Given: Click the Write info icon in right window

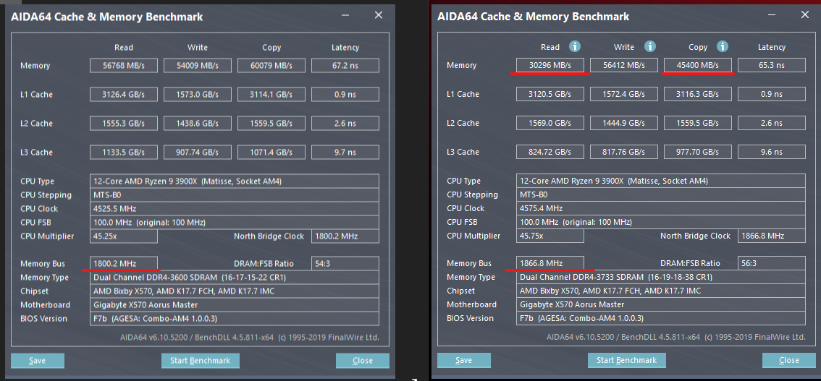Looking at the screenshot, I should click(x=650, y=47).
